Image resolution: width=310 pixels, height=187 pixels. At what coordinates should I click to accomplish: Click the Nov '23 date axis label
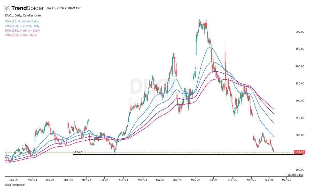click(32, 180)
